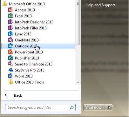
Task: Open Lync 2013 from its blue icon
Action: [x=11, y=34]
